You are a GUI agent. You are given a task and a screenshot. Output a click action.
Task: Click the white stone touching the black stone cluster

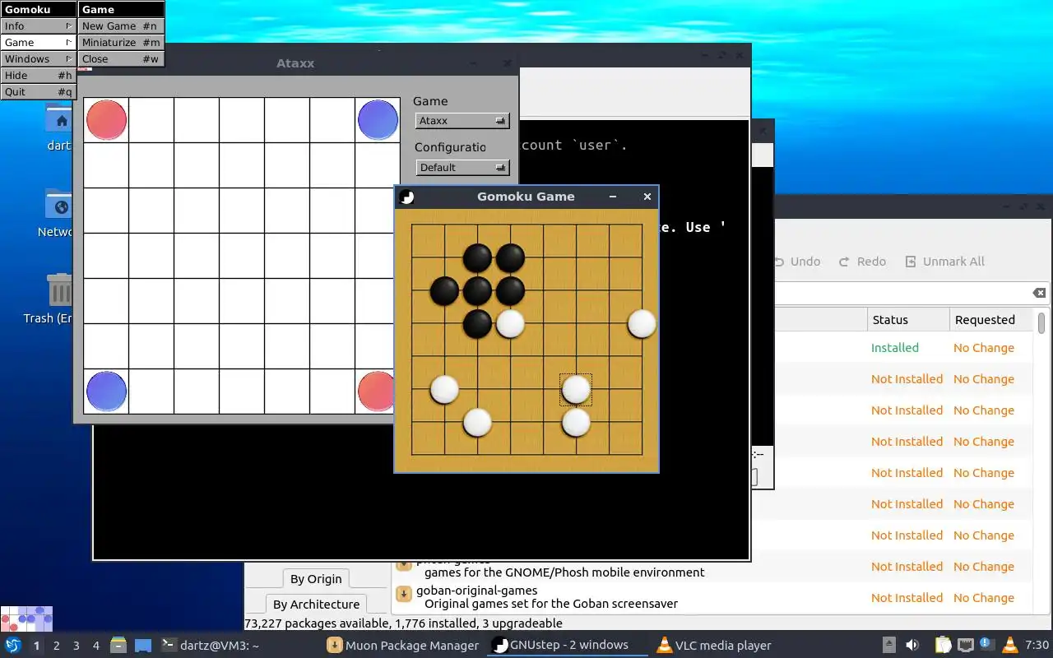510,323
